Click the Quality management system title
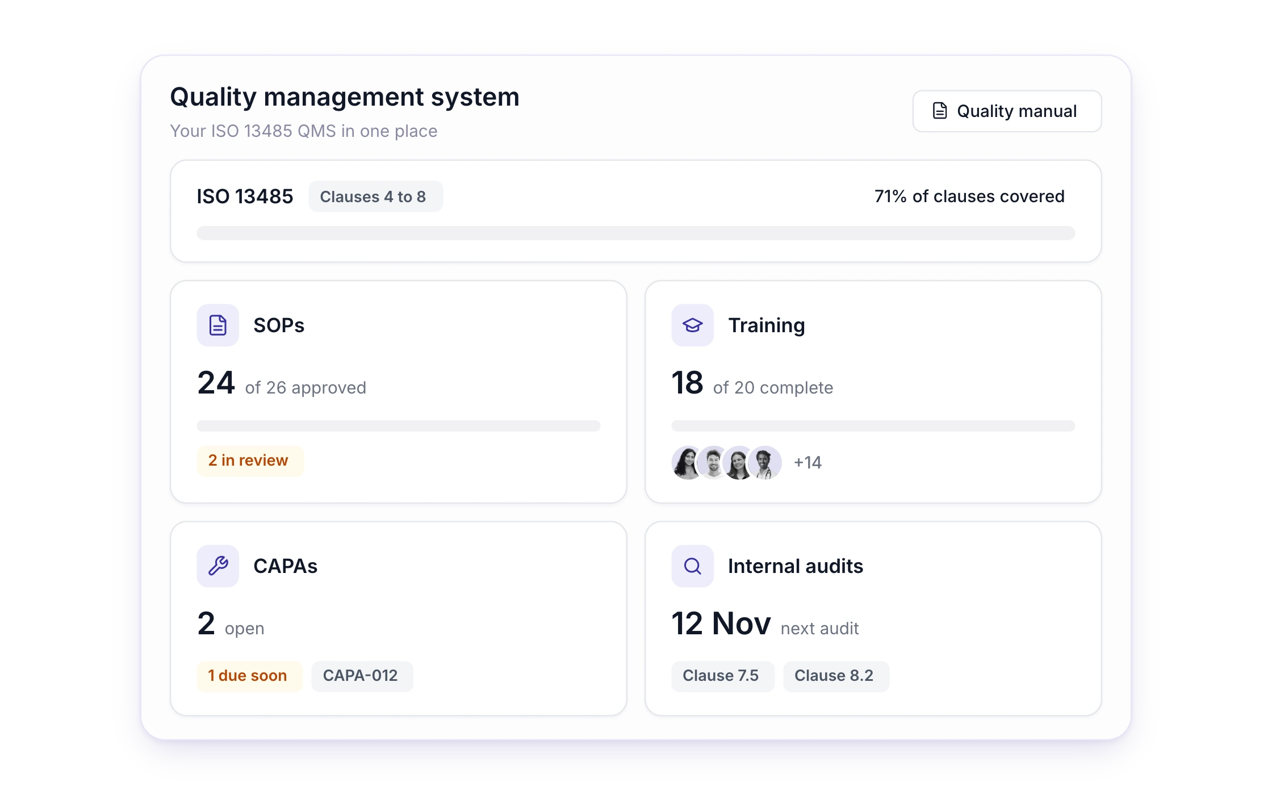This screenshot has height=795, width=1272. 345,97
